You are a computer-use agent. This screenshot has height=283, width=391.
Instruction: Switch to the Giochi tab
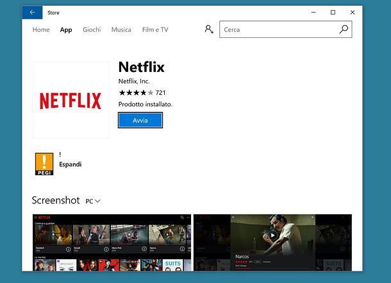(x=92, y=30)
